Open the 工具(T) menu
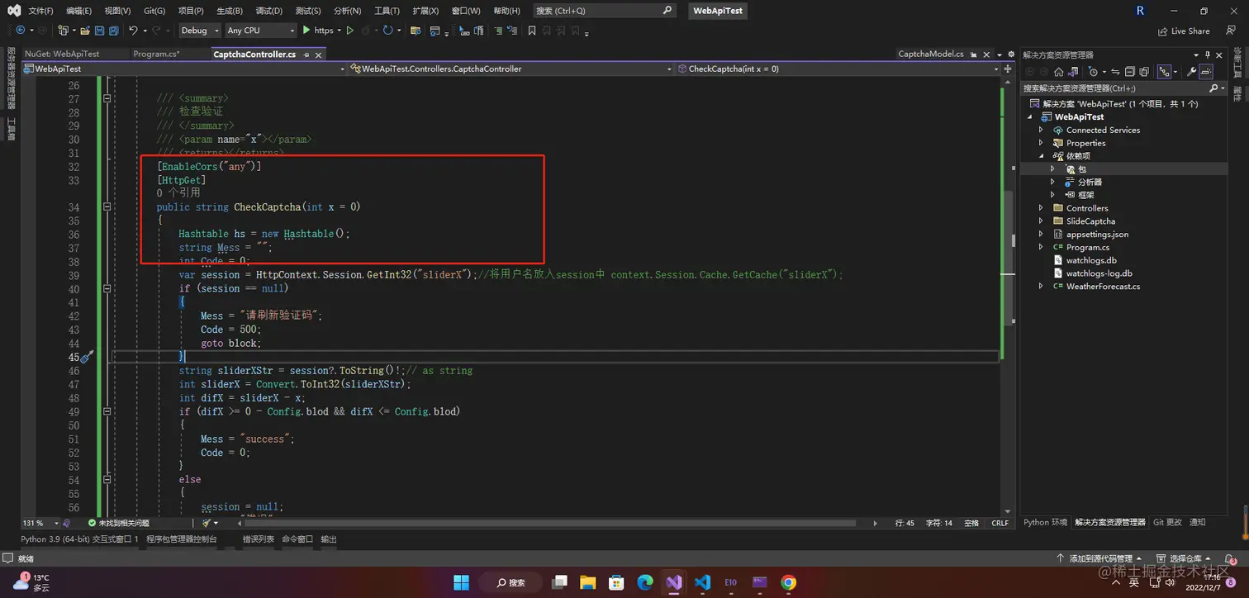Image resolution: width=1249 pixels, height=598 pixels. tap(387, 11)
